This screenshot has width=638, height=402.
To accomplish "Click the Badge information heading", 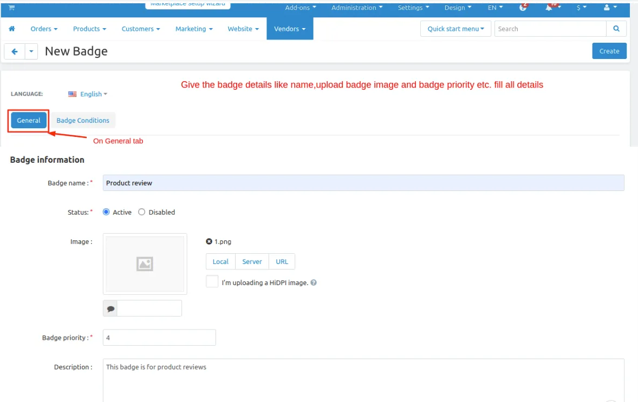I will (x=47, y=160).
